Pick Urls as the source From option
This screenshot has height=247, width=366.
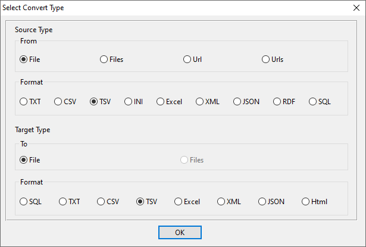pyautogui.click(x=266, y=60)
